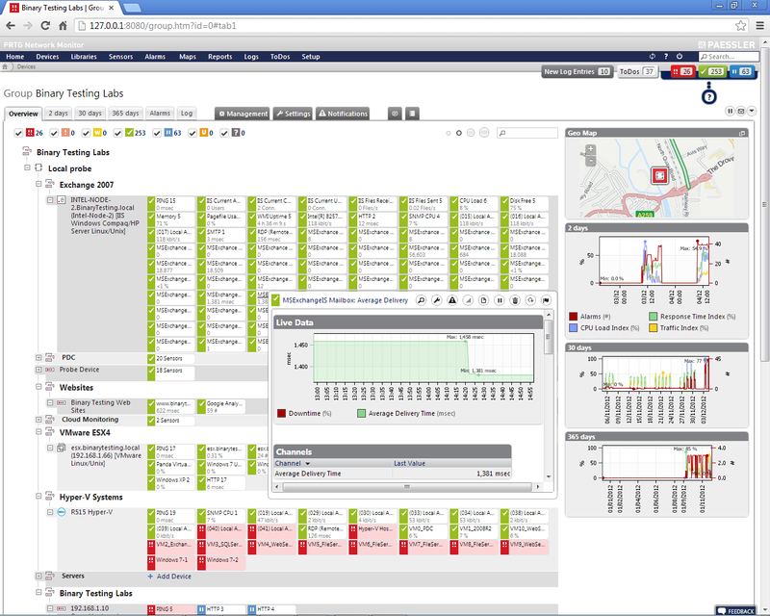Image resolution: width=770 pixels, height=616 pixels.
Task: Click the envelope icon above the Geo Map
Action: pyautogui.click(x=741, y=111)
